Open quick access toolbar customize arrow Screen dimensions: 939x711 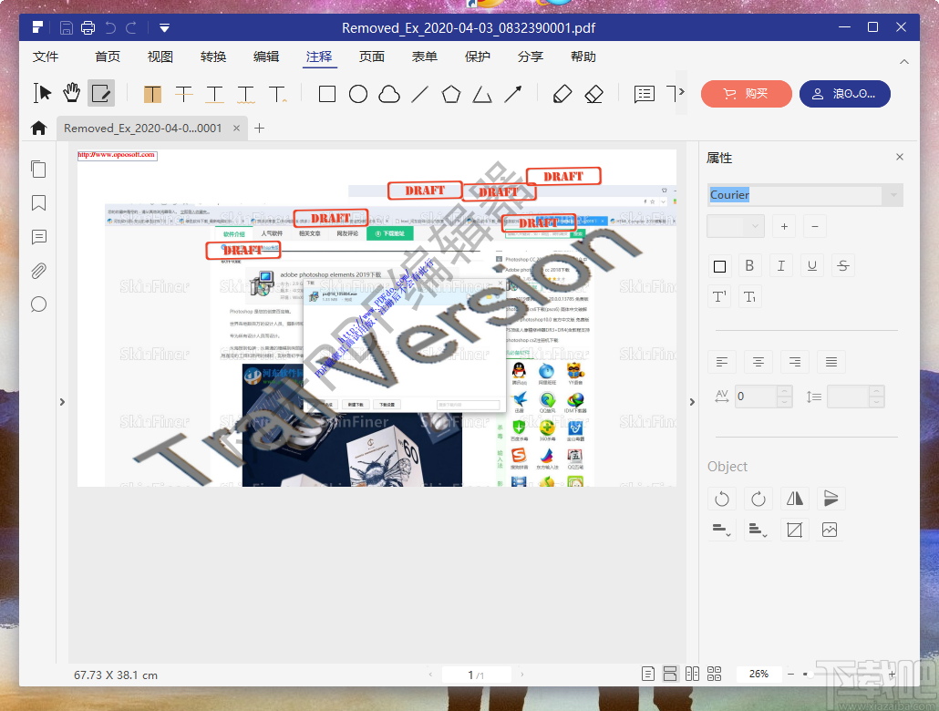pos(164,27)
